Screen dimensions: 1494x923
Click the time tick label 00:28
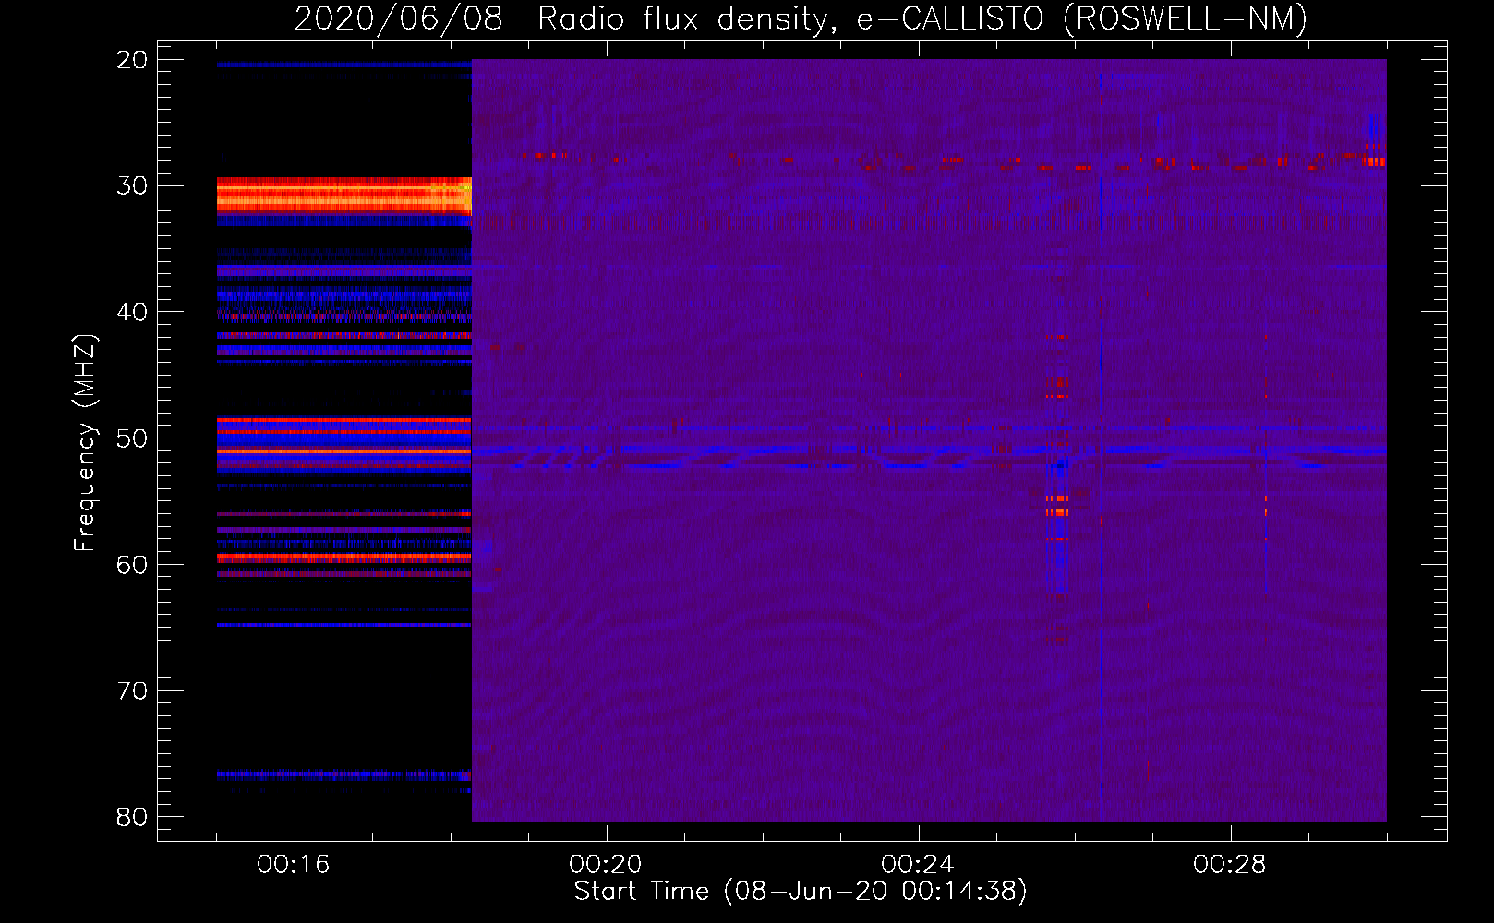click(1230, 865)
